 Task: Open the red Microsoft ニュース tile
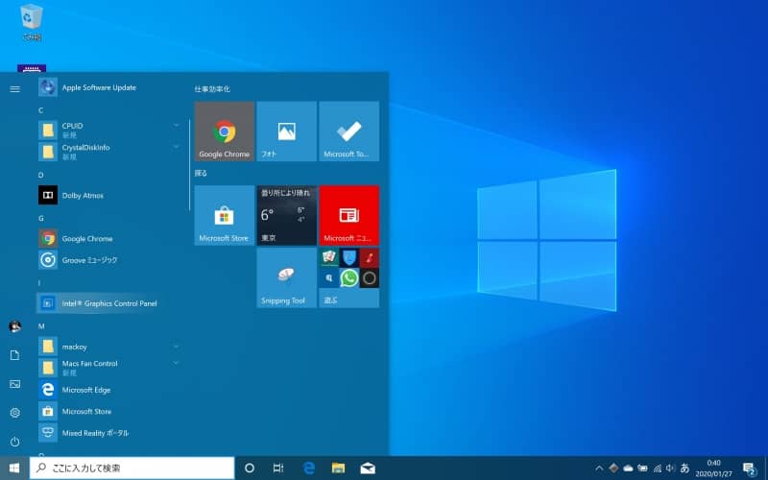click(348, 215)
